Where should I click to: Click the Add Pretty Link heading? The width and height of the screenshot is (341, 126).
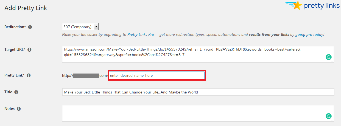click(x=26, y=8)
